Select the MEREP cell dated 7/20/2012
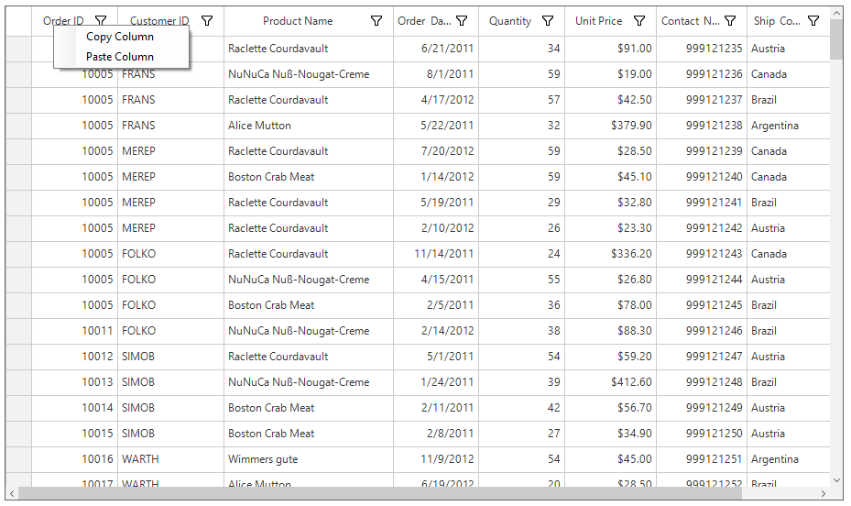 click(x=170, y=151)
